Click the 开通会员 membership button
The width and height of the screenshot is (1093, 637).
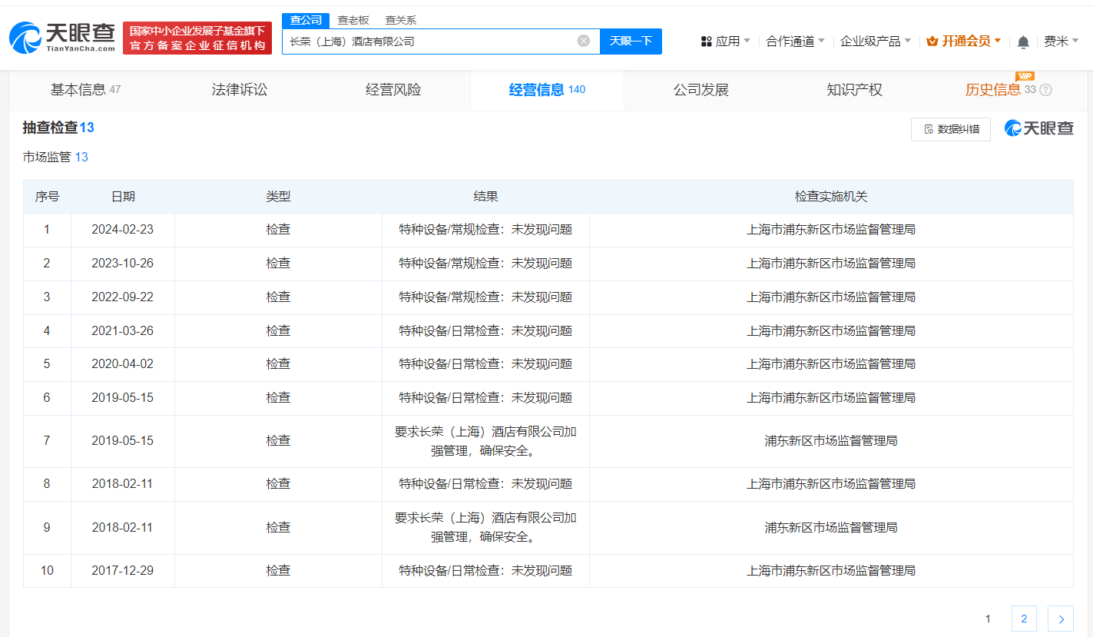(x=964, y=41)
